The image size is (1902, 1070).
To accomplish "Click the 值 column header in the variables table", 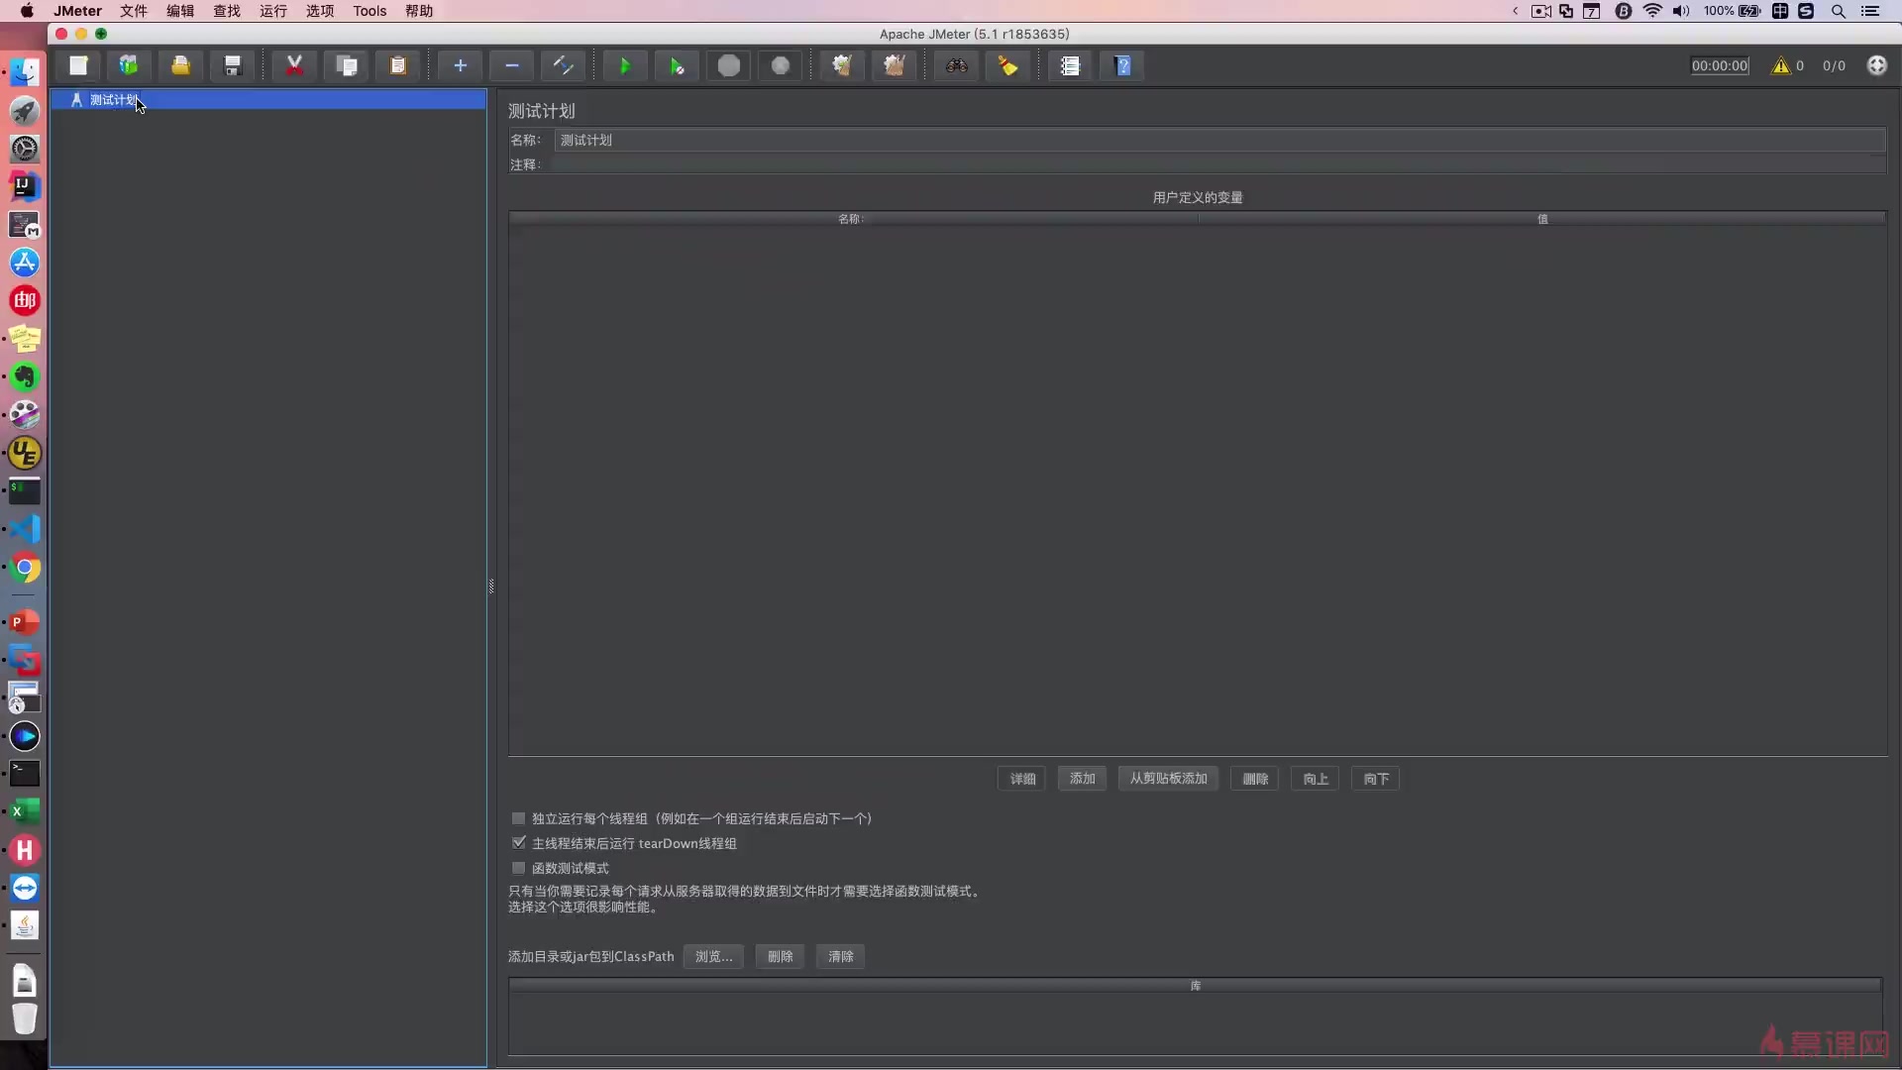I will click(x=1542, y=219).
